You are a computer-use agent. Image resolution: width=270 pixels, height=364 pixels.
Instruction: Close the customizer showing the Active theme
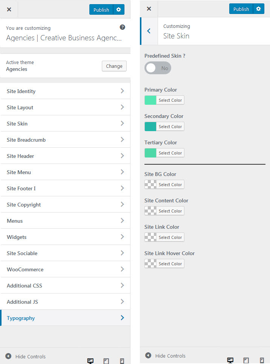9,10
